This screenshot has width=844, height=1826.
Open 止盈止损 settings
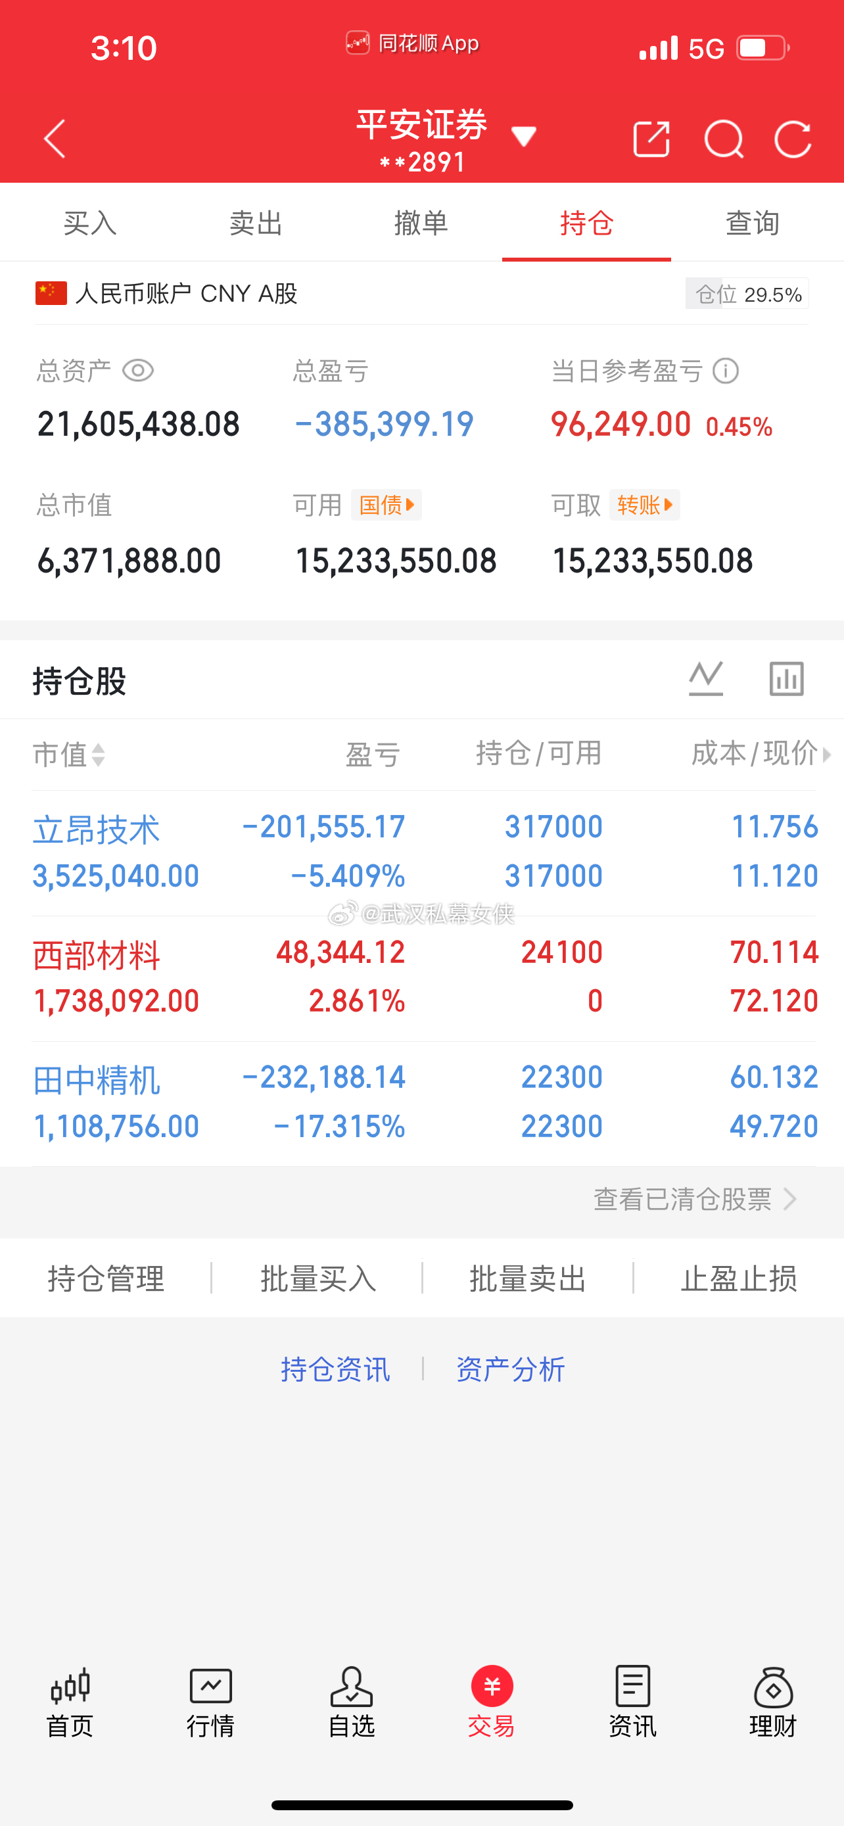(738, 1278)
